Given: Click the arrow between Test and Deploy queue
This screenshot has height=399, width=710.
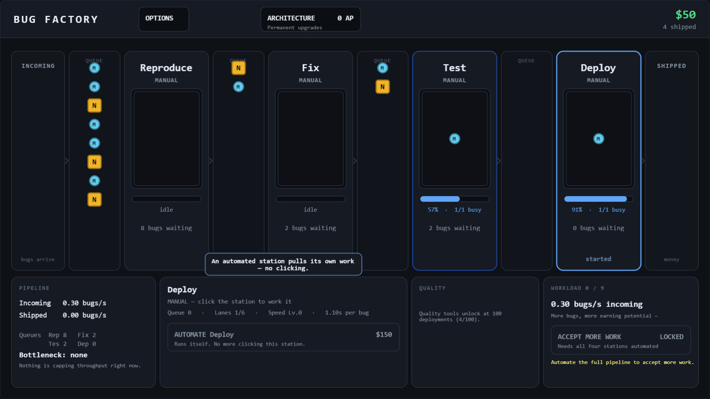Looking at the screenshot, I should coord(499,161).
